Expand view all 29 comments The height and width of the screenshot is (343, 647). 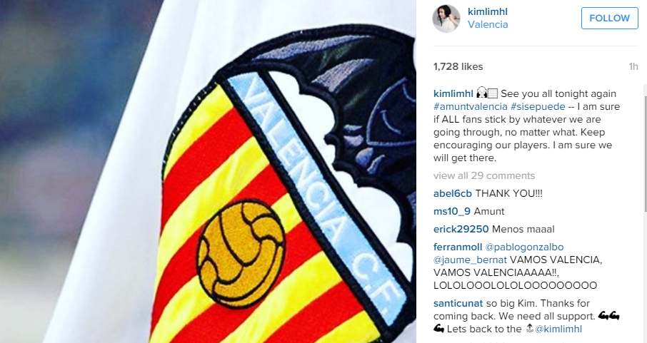point(484,175)
